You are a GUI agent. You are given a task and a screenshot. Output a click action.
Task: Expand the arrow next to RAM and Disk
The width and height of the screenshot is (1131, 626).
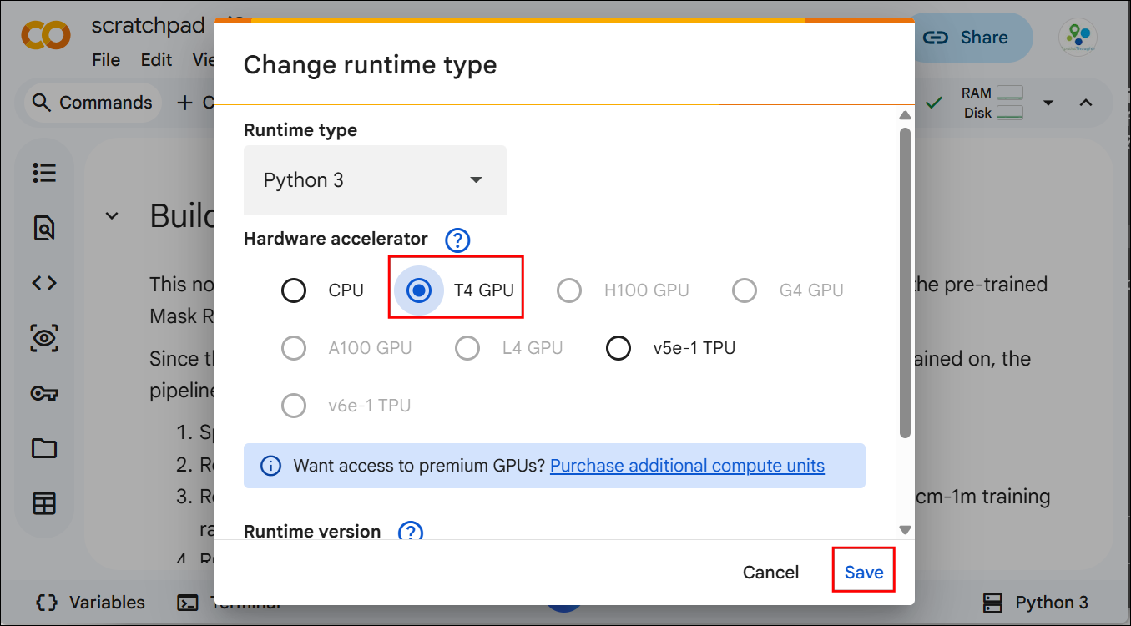1048,103
